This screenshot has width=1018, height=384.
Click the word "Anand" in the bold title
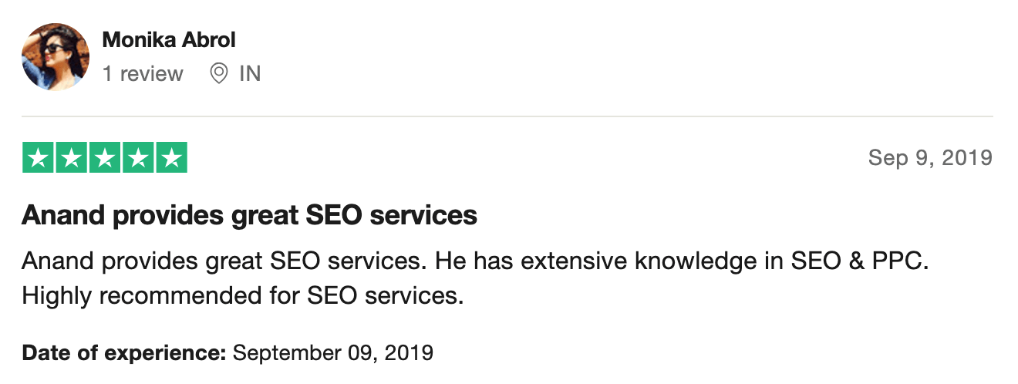pos(64,215)
